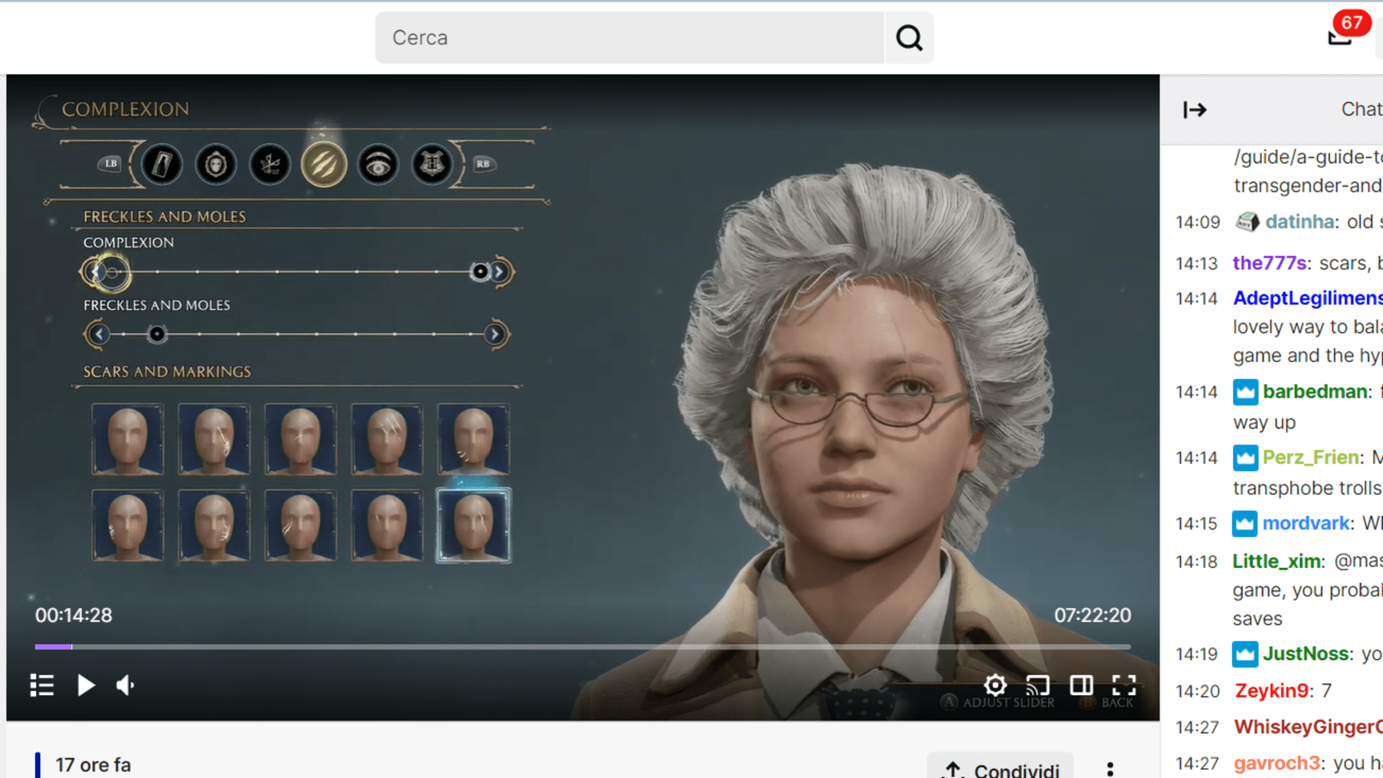Click the LB shoulder button indicator
Screen dimensions: 1383x778
(111, 163)
